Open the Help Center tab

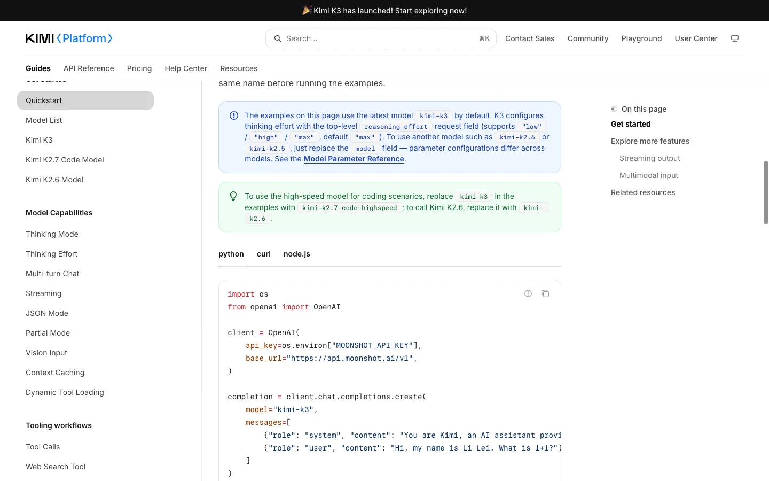186,68
